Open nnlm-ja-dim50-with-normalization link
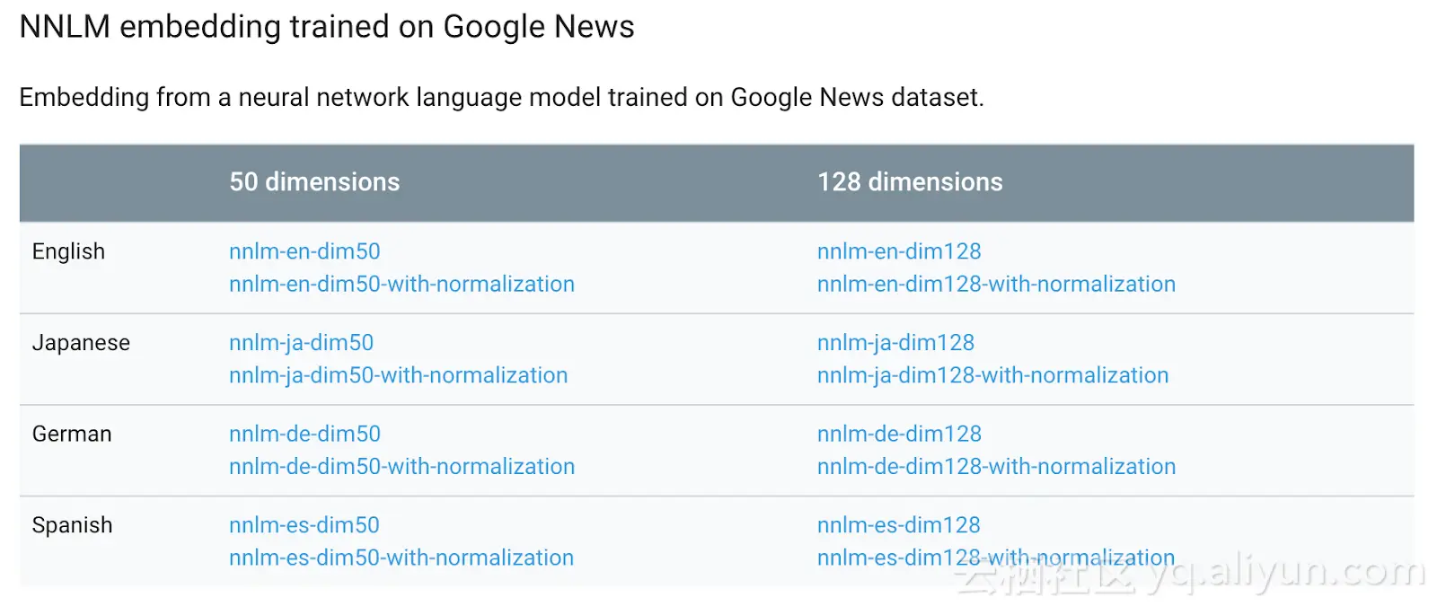The height and width of the screenshot is (606, 1437). pos(398,375)
